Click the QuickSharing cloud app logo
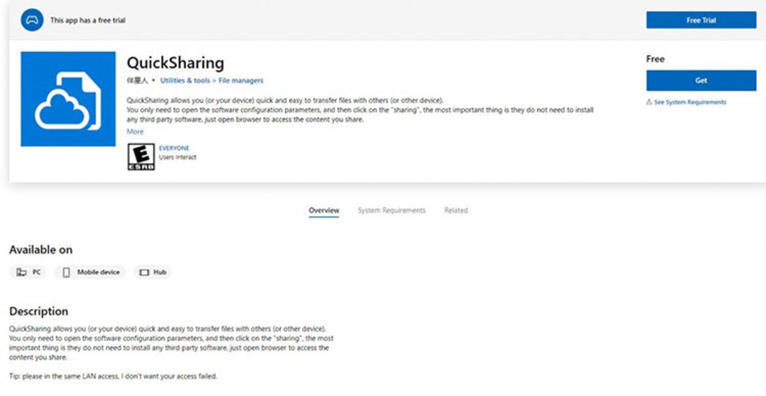The image size is (766, 396). click(68, 99)
